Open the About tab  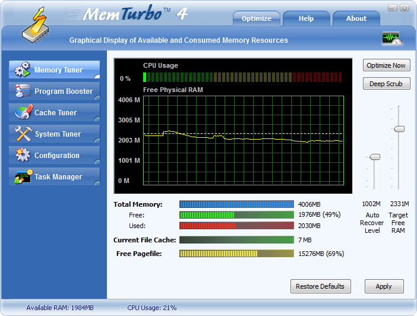click(x=356, y=18)
